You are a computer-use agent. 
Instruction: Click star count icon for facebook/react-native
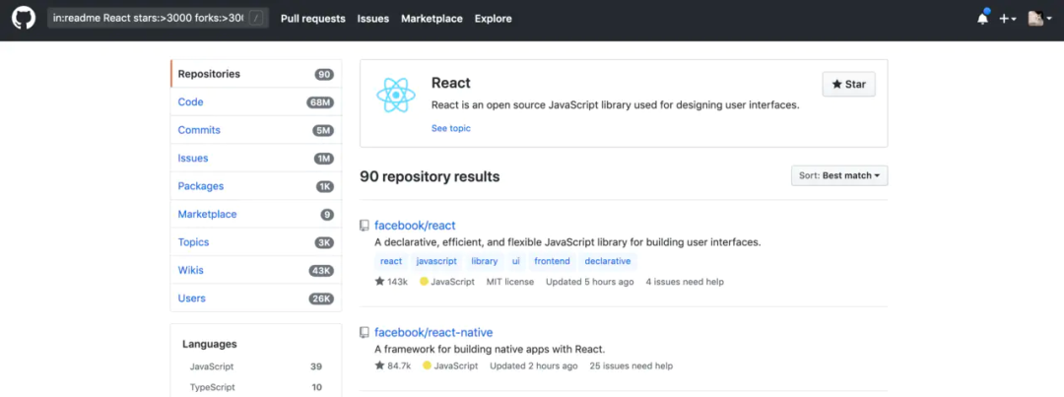[x=379, y=366]
